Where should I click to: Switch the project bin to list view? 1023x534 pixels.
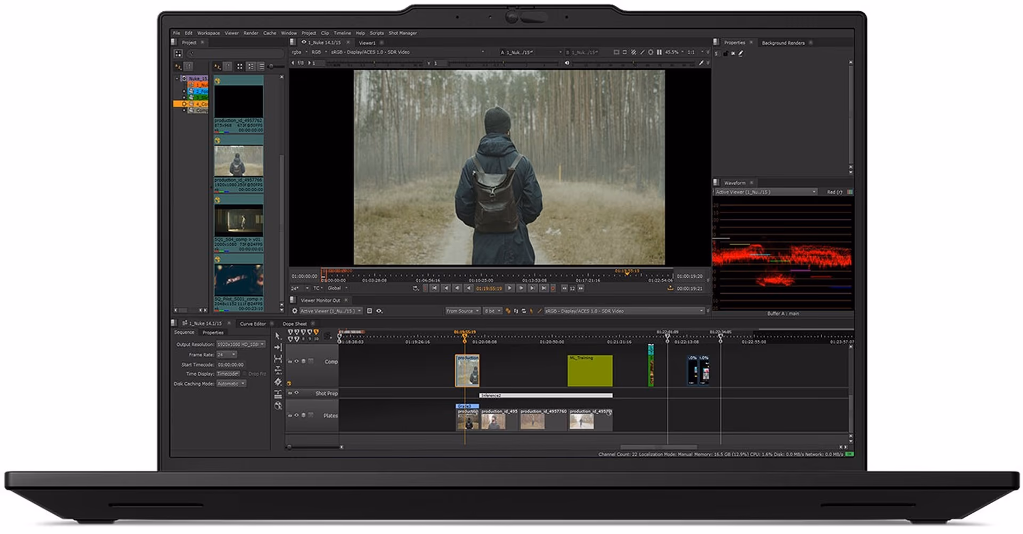tap(261, 67)
